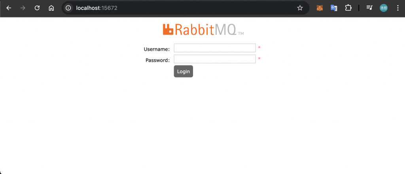Click the red asterisk beside Username
The image size is (405, 174).
pyautogui.click(x=259, y=48)
